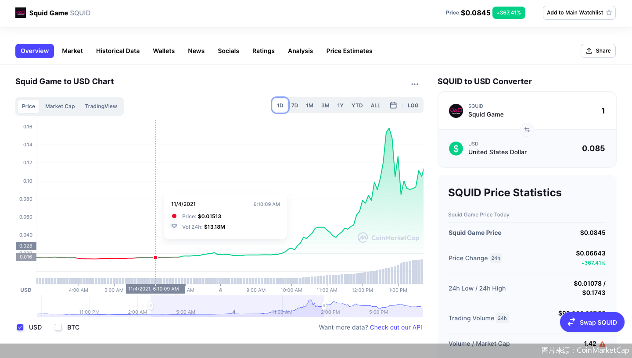Toggle the LOG scale button
Image resolution: width=632 pixels, height=358 pixels.
point(413,106)
